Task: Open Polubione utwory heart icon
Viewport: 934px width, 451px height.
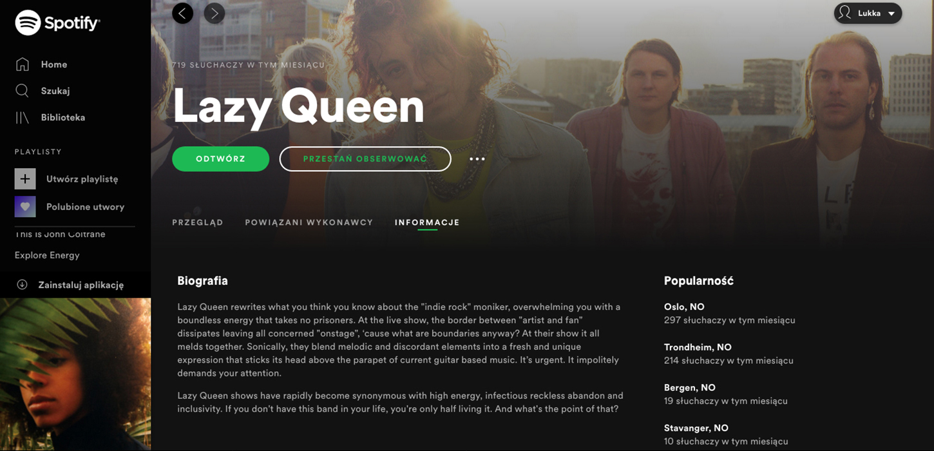Action: pos(25,207)
